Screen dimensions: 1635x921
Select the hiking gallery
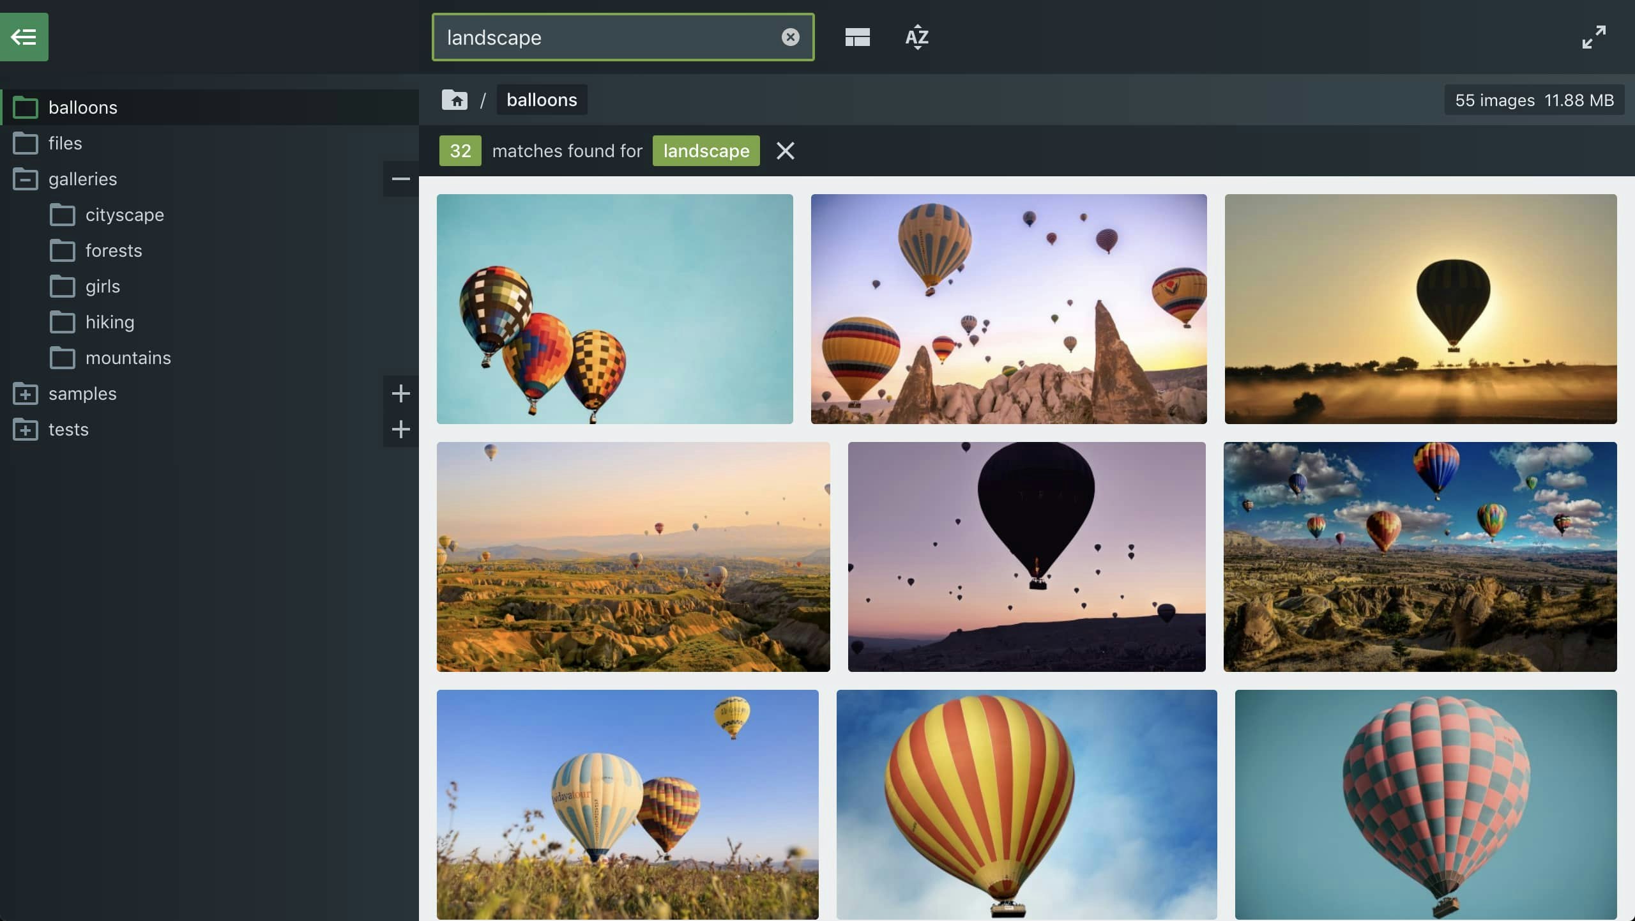(x=110, y=322)
